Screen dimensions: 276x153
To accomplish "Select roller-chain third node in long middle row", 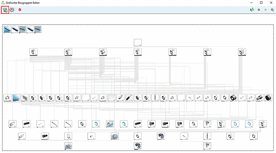I will tap(25, 98).
